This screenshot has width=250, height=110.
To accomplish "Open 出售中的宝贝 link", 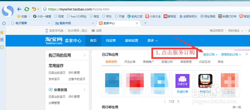I will point(77,79).
